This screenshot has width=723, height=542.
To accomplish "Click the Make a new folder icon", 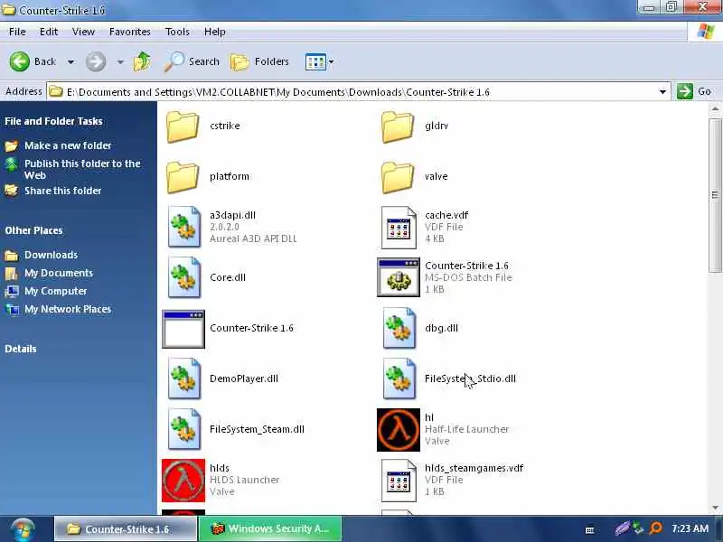I will tap(11, 146).
